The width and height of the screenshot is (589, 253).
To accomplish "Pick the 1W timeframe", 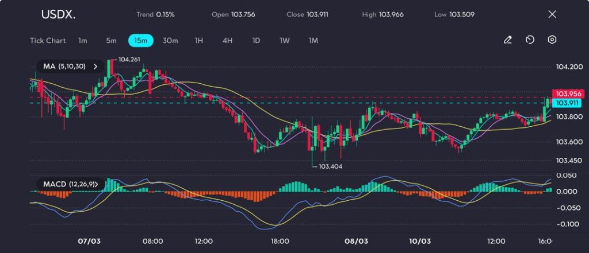I will (285, 41).
